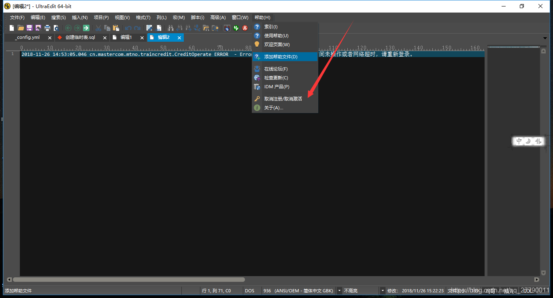Open the 列(L) menu
The width and height of the screenshot is (553, 298).
tap(162, 17)
